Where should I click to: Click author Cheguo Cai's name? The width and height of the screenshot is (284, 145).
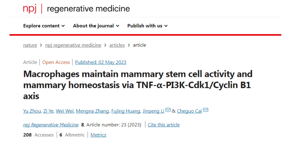pyautogui.click(x=189, y=111)
